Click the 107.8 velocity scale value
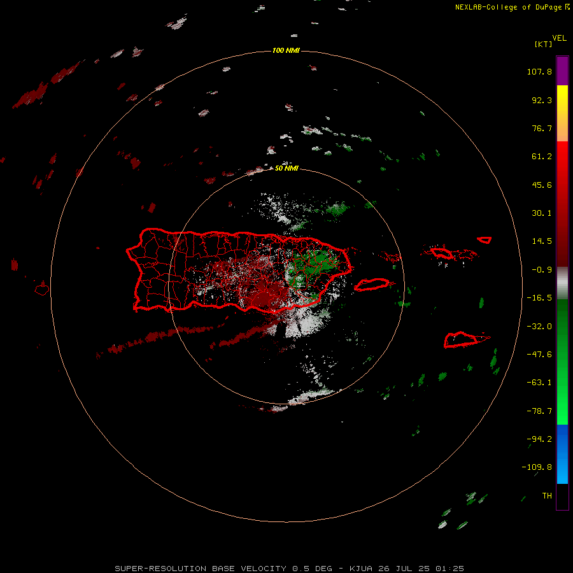The width and height of the screenshot is (573, 573). (539, 71)
